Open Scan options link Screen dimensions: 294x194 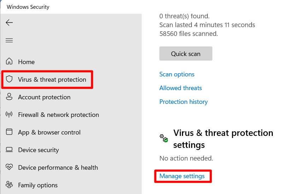coord(177,74)
